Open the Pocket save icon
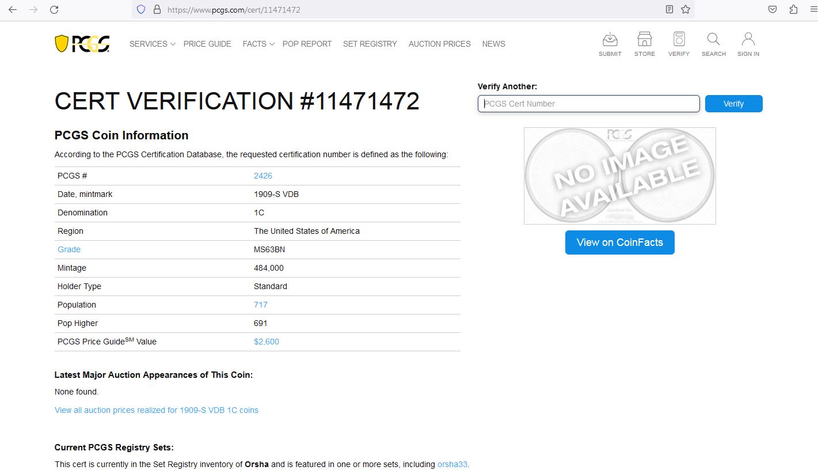The width and height of the screenshot is (818, 474). coord(773,9)
